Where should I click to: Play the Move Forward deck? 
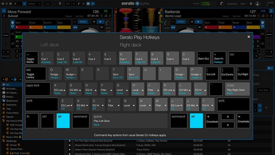pyautogui.click(x=100, y=22)
